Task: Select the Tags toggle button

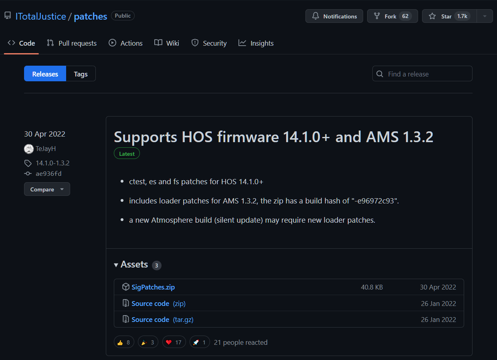Action: [81, 74]
